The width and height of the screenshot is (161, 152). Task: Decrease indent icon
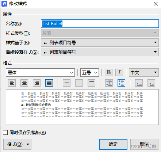[139, 83]
